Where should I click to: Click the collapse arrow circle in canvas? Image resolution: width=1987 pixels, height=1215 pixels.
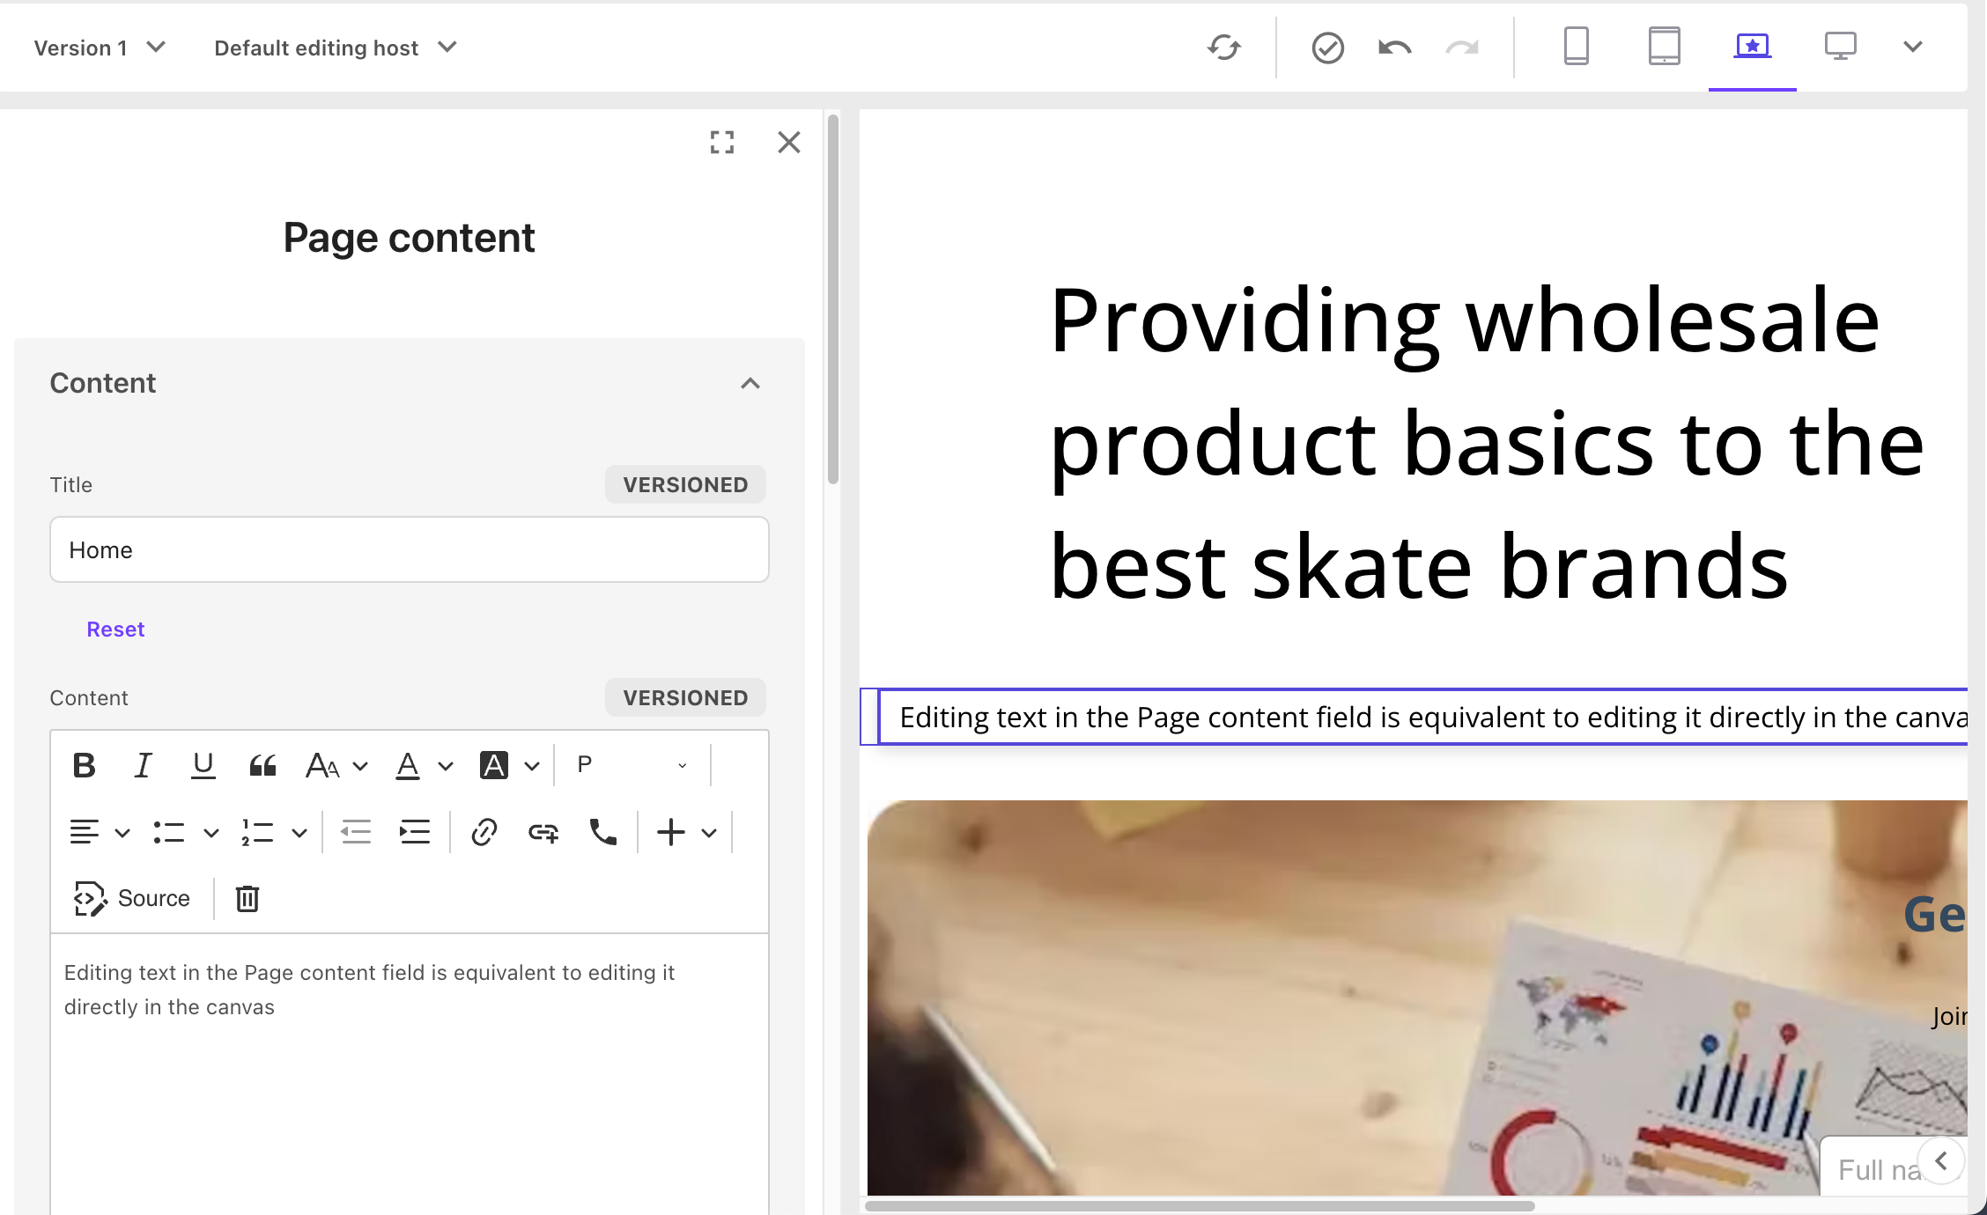tap(1941, 1161)
